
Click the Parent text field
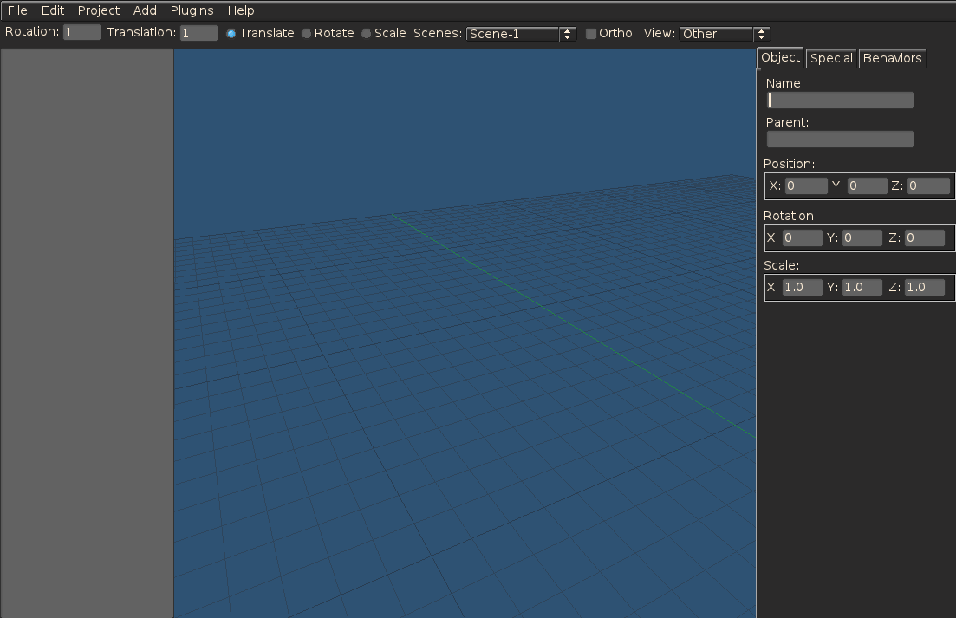point(840,139)
